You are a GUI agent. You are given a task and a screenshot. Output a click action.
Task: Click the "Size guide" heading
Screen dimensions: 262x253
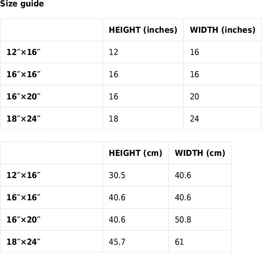point(22,4)
